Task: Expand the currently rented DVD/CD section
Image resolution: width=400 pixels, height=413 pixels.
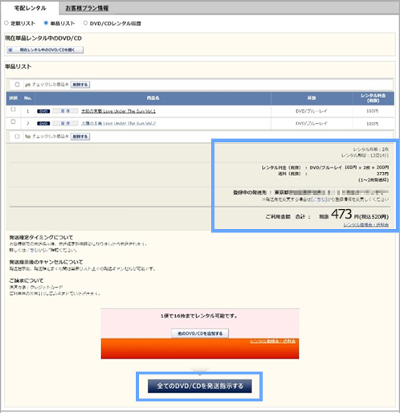Action: (x=45, y=50)
